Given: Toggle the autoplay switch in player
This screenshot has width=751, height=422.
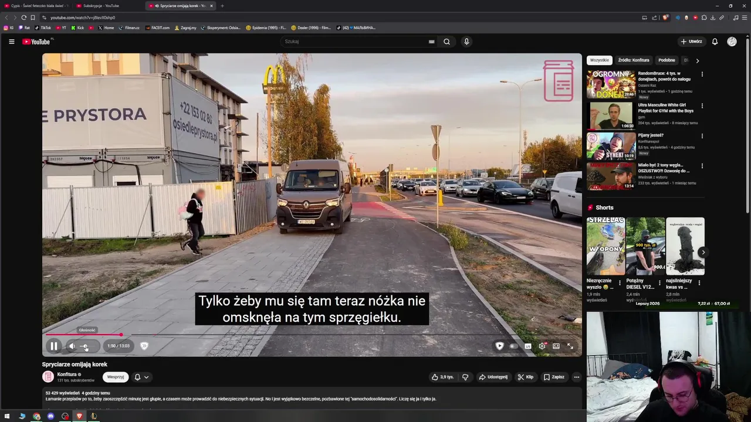Looking at the screenshot, I should pos(513,346).
